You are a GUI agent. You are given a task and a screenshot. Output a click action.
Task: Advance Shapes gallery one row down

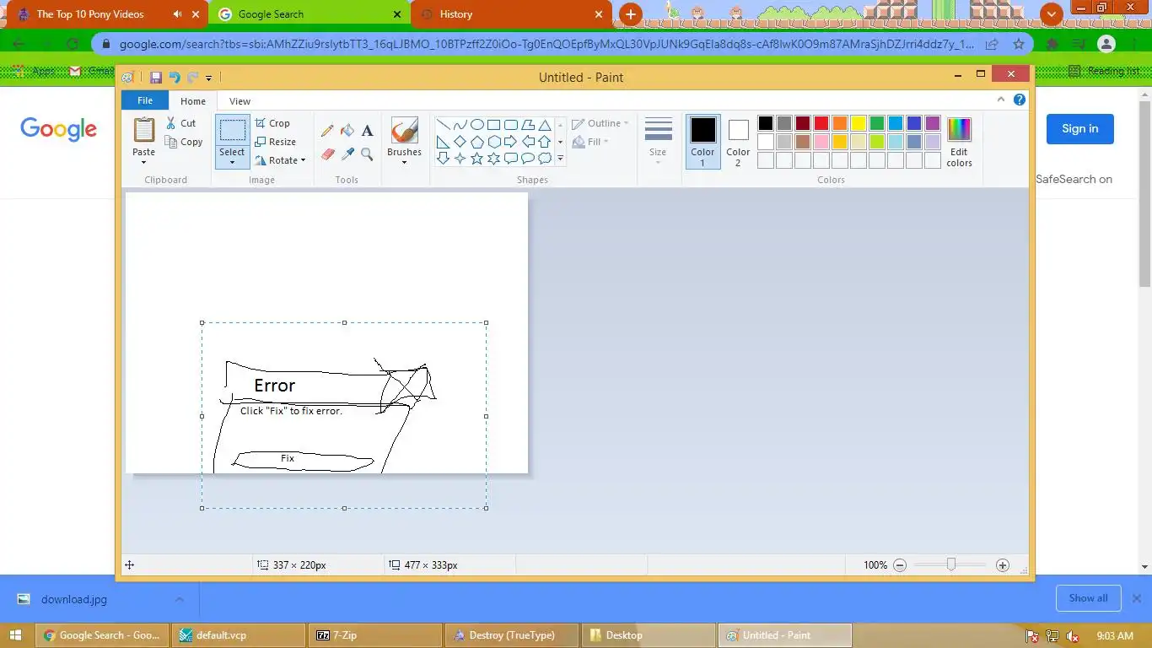click(560, 142)
